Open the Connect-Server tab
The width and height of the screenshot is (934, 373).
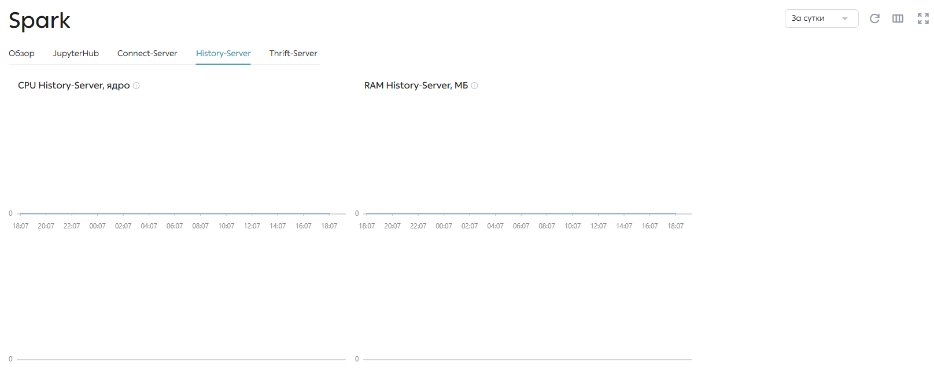point(147,53)
